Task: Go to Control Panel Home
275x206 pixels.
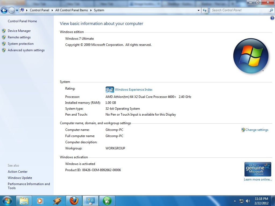Action: [x=22, y=21]
